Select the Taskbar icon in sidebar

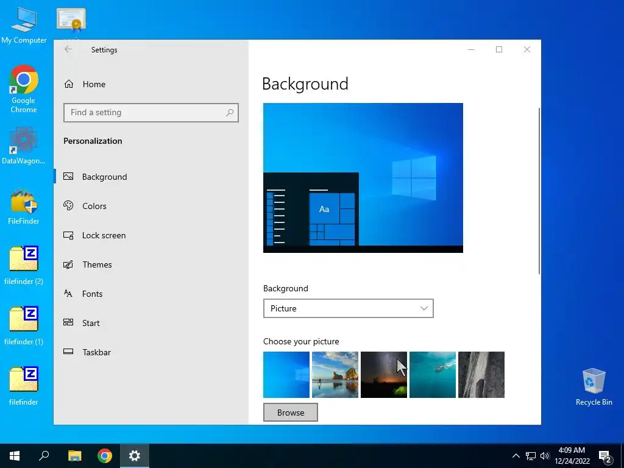pyautogui.click(x=68, y=352)
